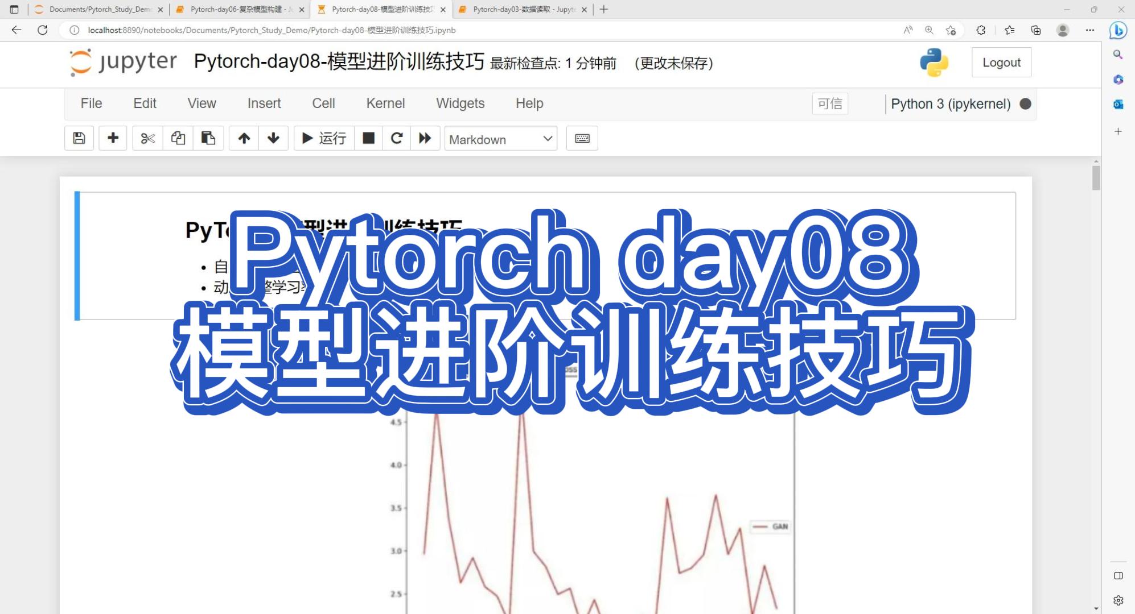This screenshot has width=1135, height=614.
Task: Toggle the 可信 trusted notebook indicator
Action: point(829,104)
